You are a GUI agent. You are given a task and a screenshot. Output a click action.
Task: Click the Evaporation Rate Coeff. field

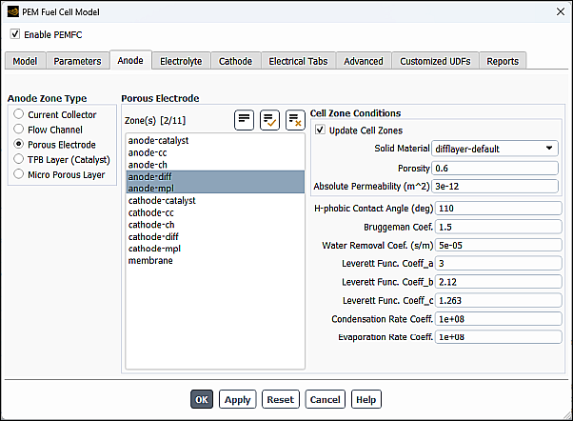click(499, 337)
